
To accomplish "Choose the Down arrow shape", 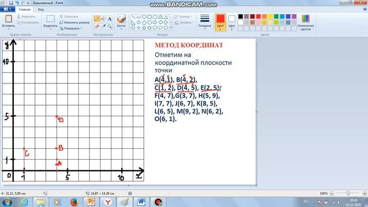I will pyautogui.click(x=133, y=28).
